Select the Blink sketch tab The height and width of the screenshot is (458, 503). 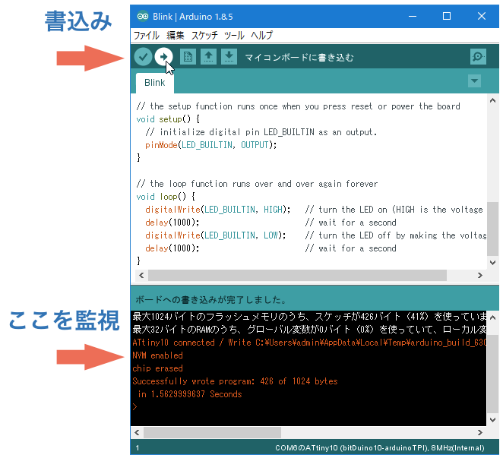pyautogui.click(x=155, y=83)
